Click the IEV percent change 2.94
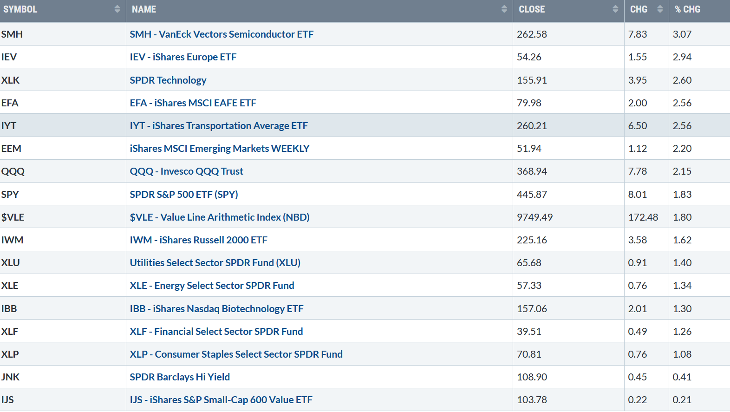The height and width of the screenshot is (412, 730). click(x=682, y=57)
